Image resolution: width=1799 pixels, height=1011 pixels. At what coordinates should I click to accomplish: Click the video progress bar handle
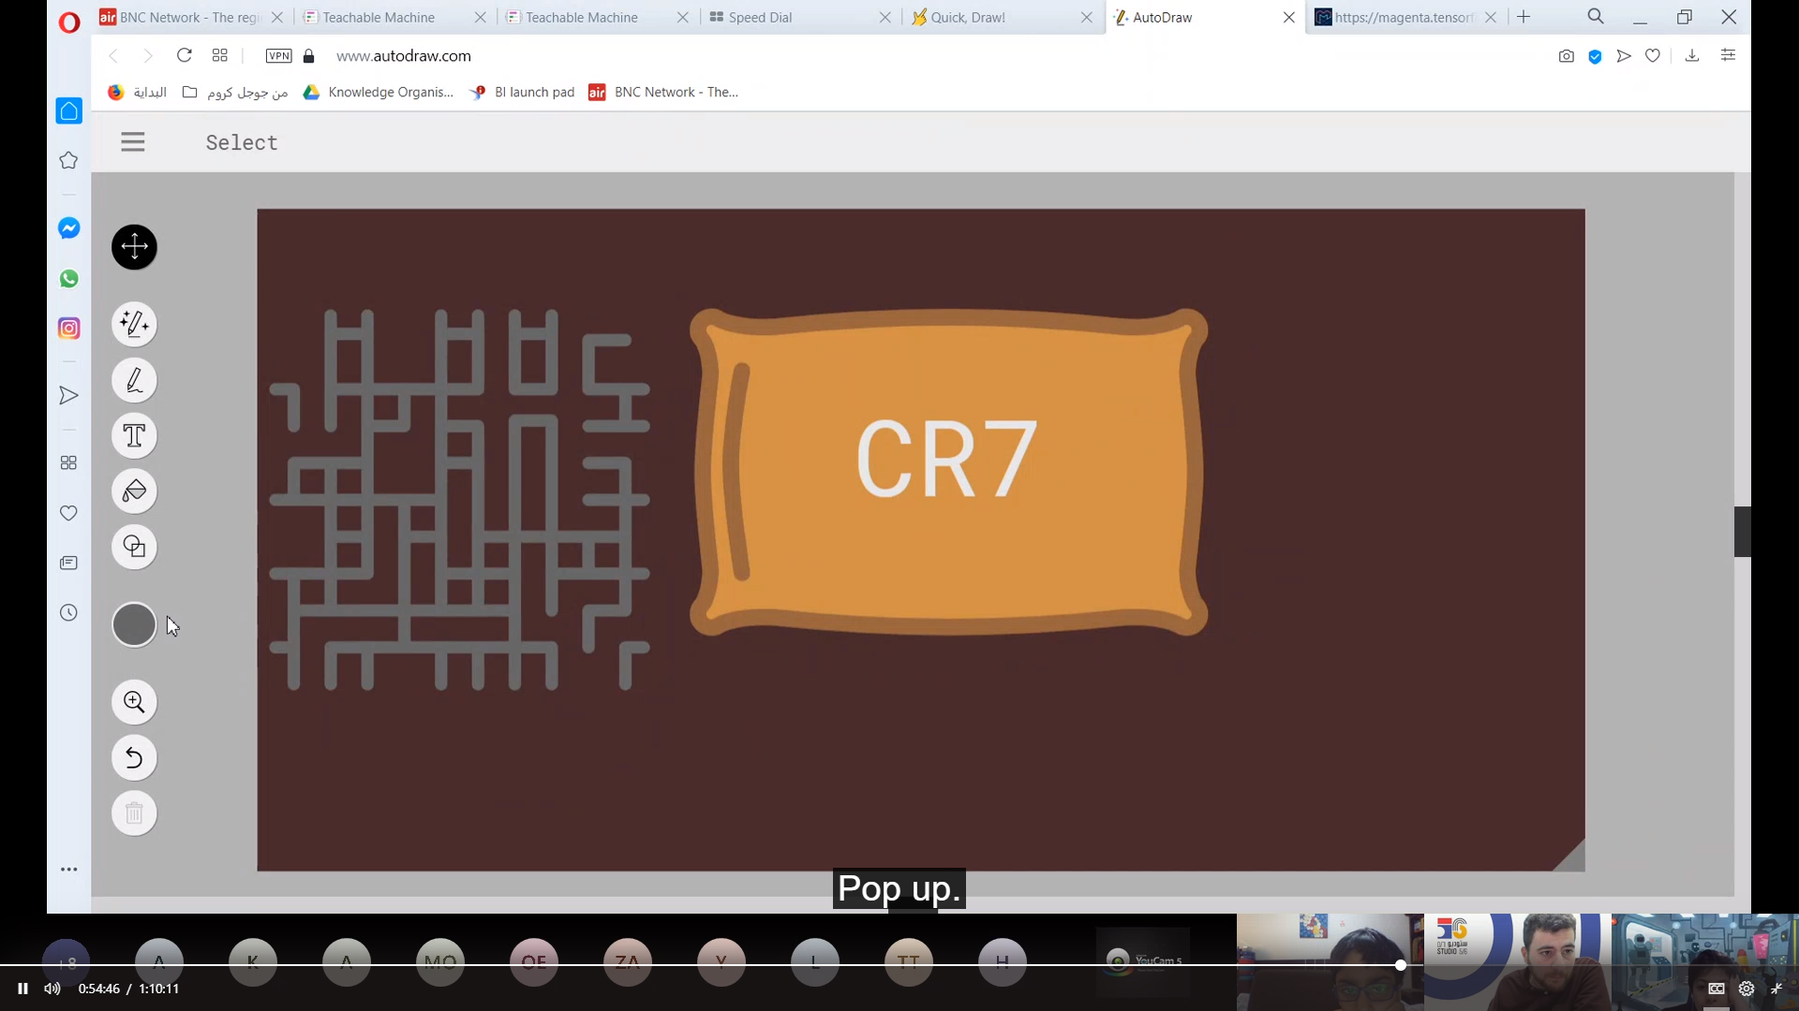(x=1401, y=965)
